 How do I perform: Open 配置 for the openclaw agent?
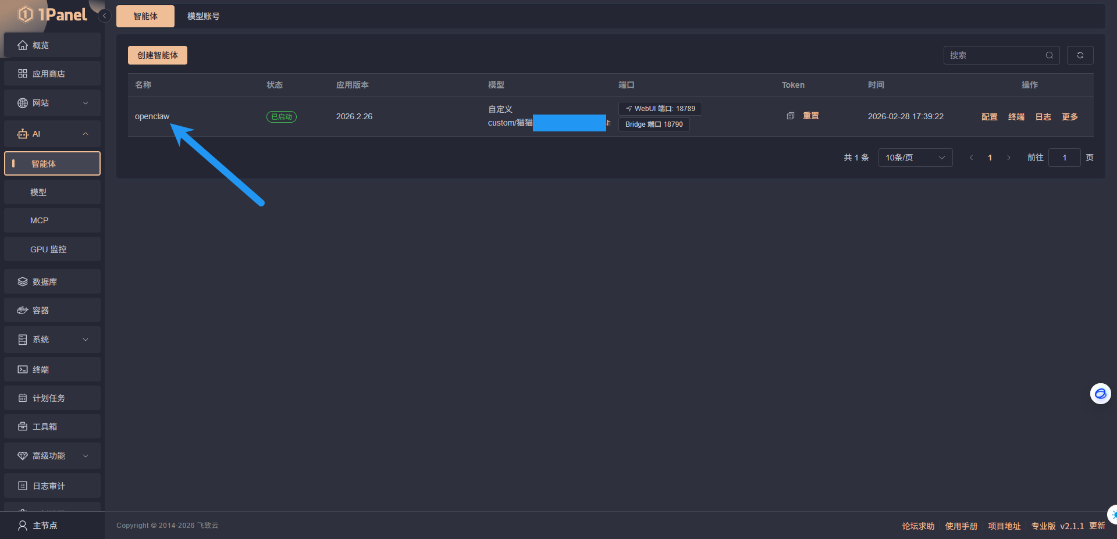pos(989,117)
